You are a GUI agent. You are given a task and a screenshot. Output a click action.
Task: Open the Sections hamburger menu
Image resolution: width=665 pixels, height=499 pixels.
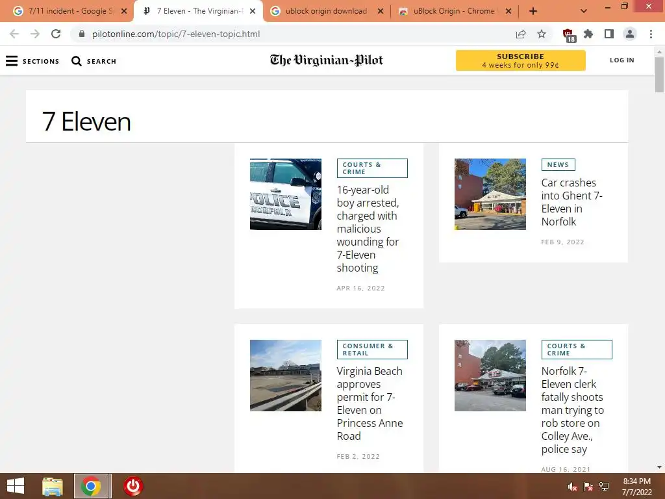click(x=32, y=61)
